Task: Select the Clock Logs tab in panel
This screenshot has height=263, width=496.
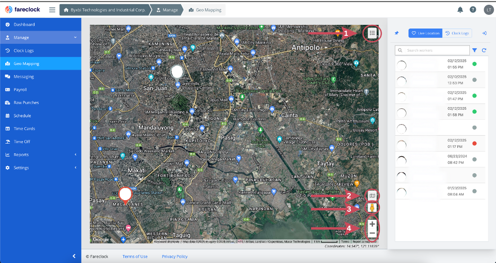Action: click(x=457, y=33)
